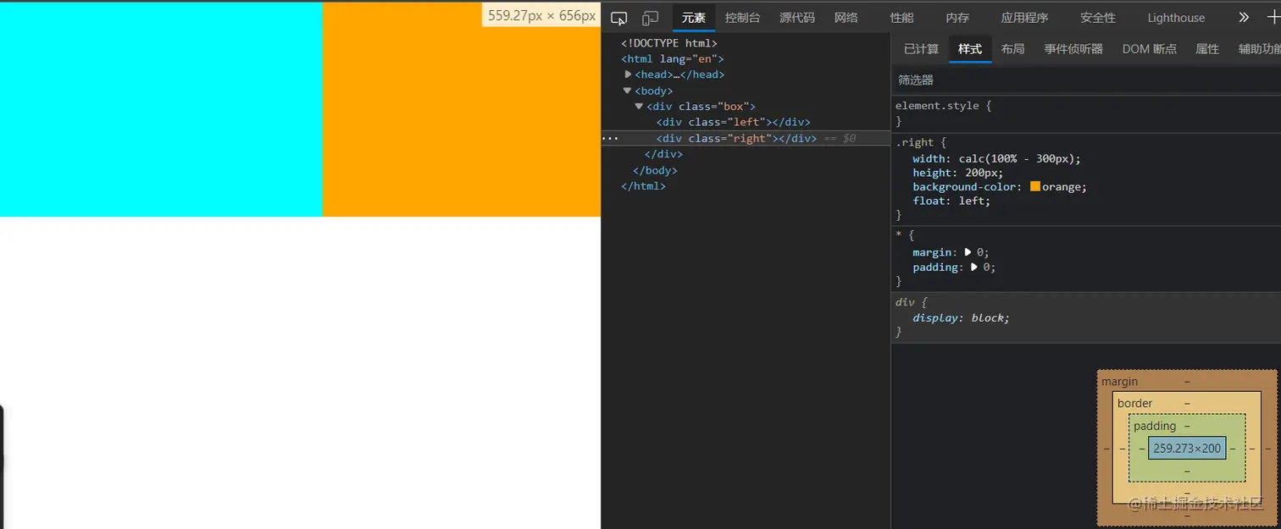Screen dimensions: 1281x529
Task: Open the 事件侦听器 sub-tab
Action: (x=1073, y=49)
